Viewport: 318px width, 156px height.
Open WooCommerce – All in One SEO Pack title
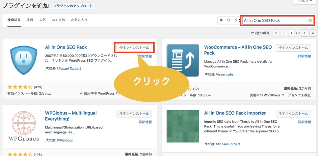[238, 50]
